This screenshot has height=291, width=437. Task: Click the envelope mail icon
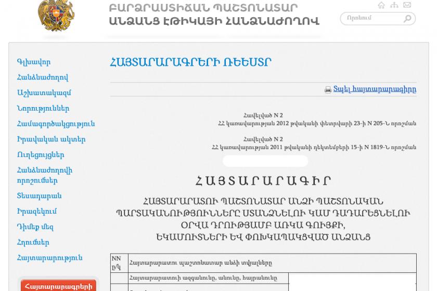point(407,5)
